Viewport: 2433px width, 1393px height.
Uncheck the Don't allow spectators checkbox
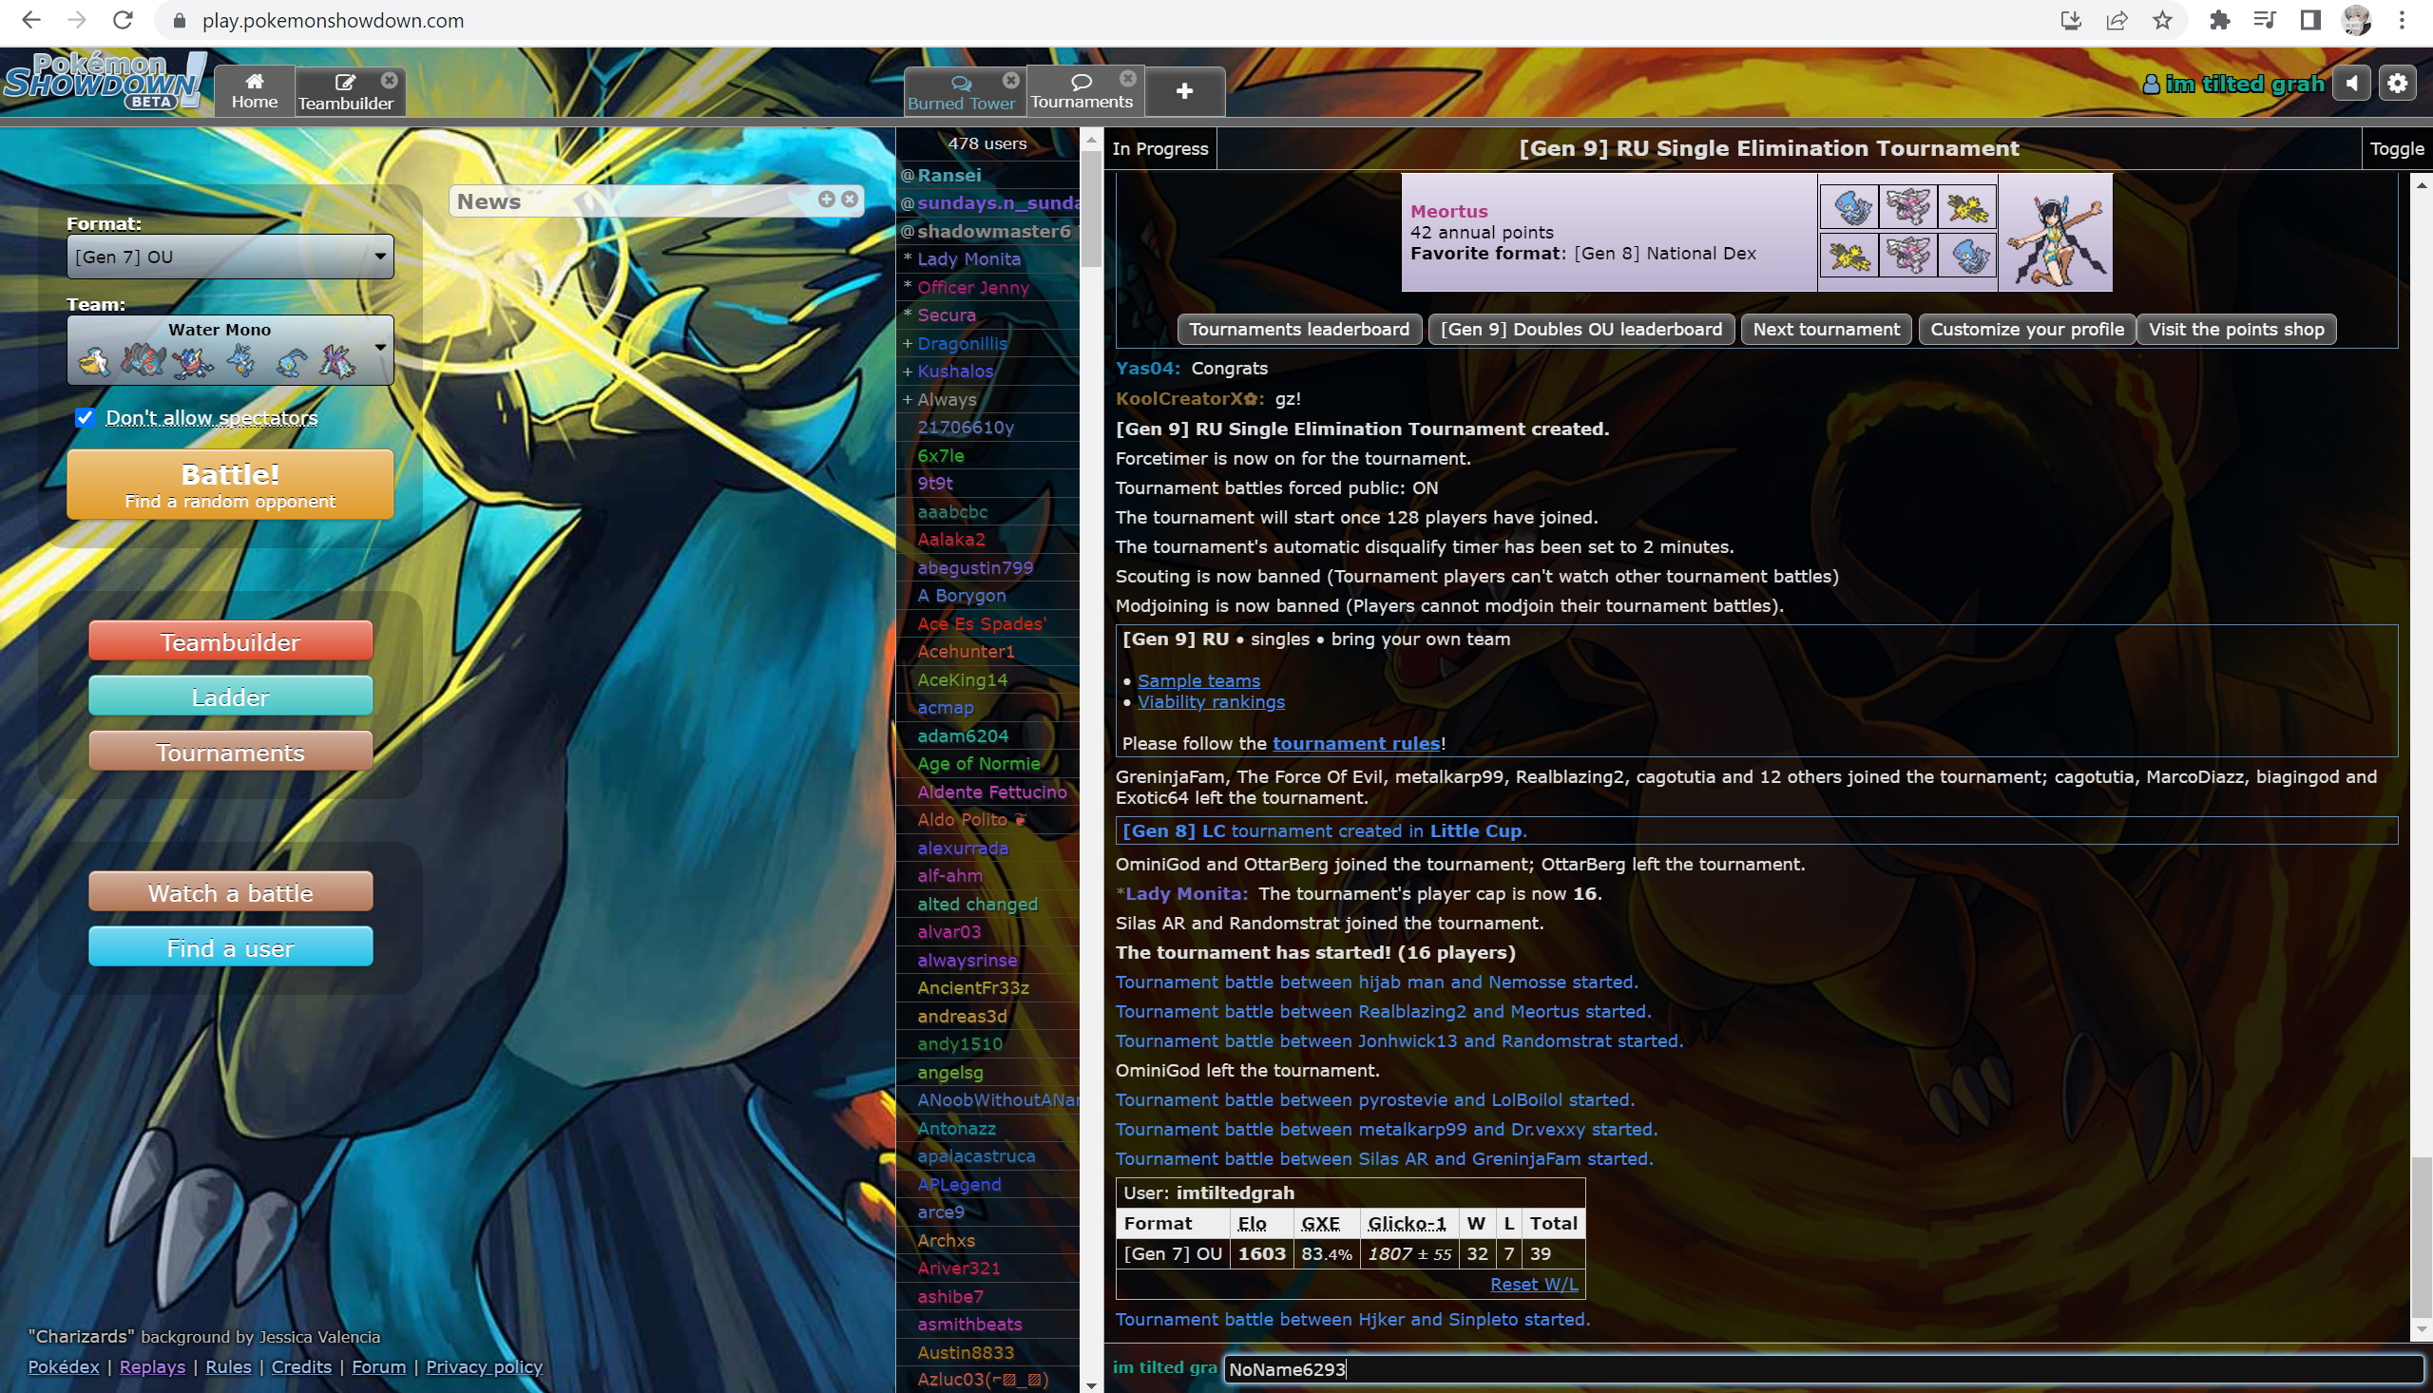(85, 417)
